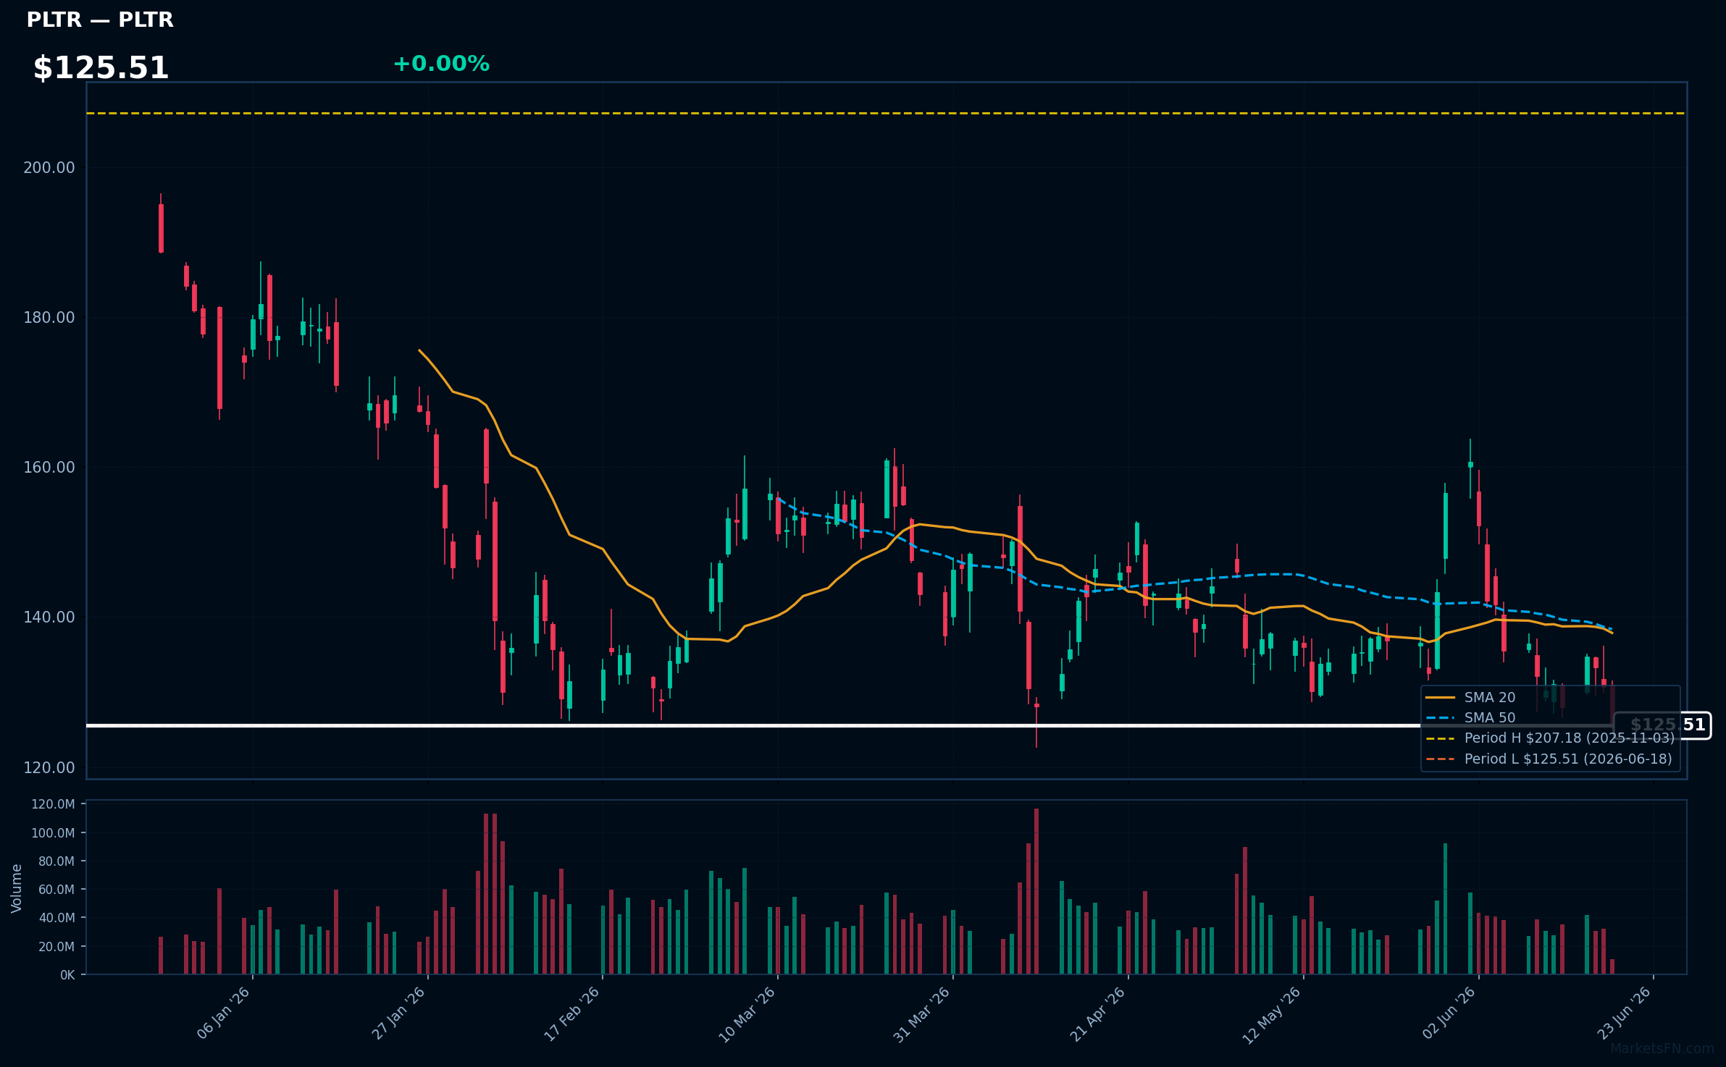Click the orange SMA 20 line swatch in legend

[x=1440, y=698]
